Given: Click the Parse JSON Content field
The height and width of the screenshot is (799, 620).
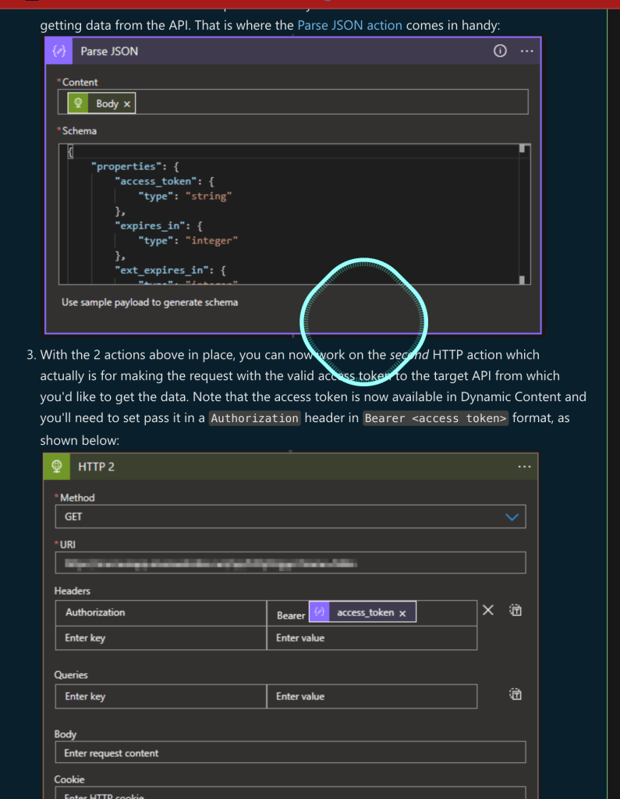Looking at the screenshot, I should point(293,102).
